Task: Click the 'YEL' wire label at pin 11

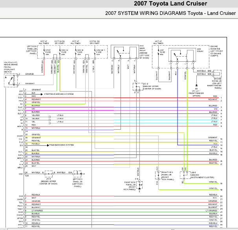Action: (33, 122)
